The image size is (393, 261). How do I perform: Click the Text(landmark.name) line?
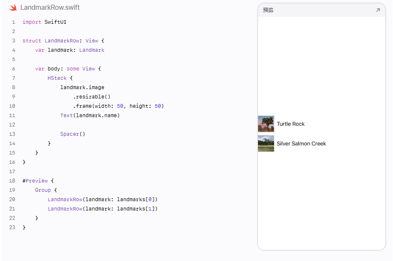click(x=90, y=115)
